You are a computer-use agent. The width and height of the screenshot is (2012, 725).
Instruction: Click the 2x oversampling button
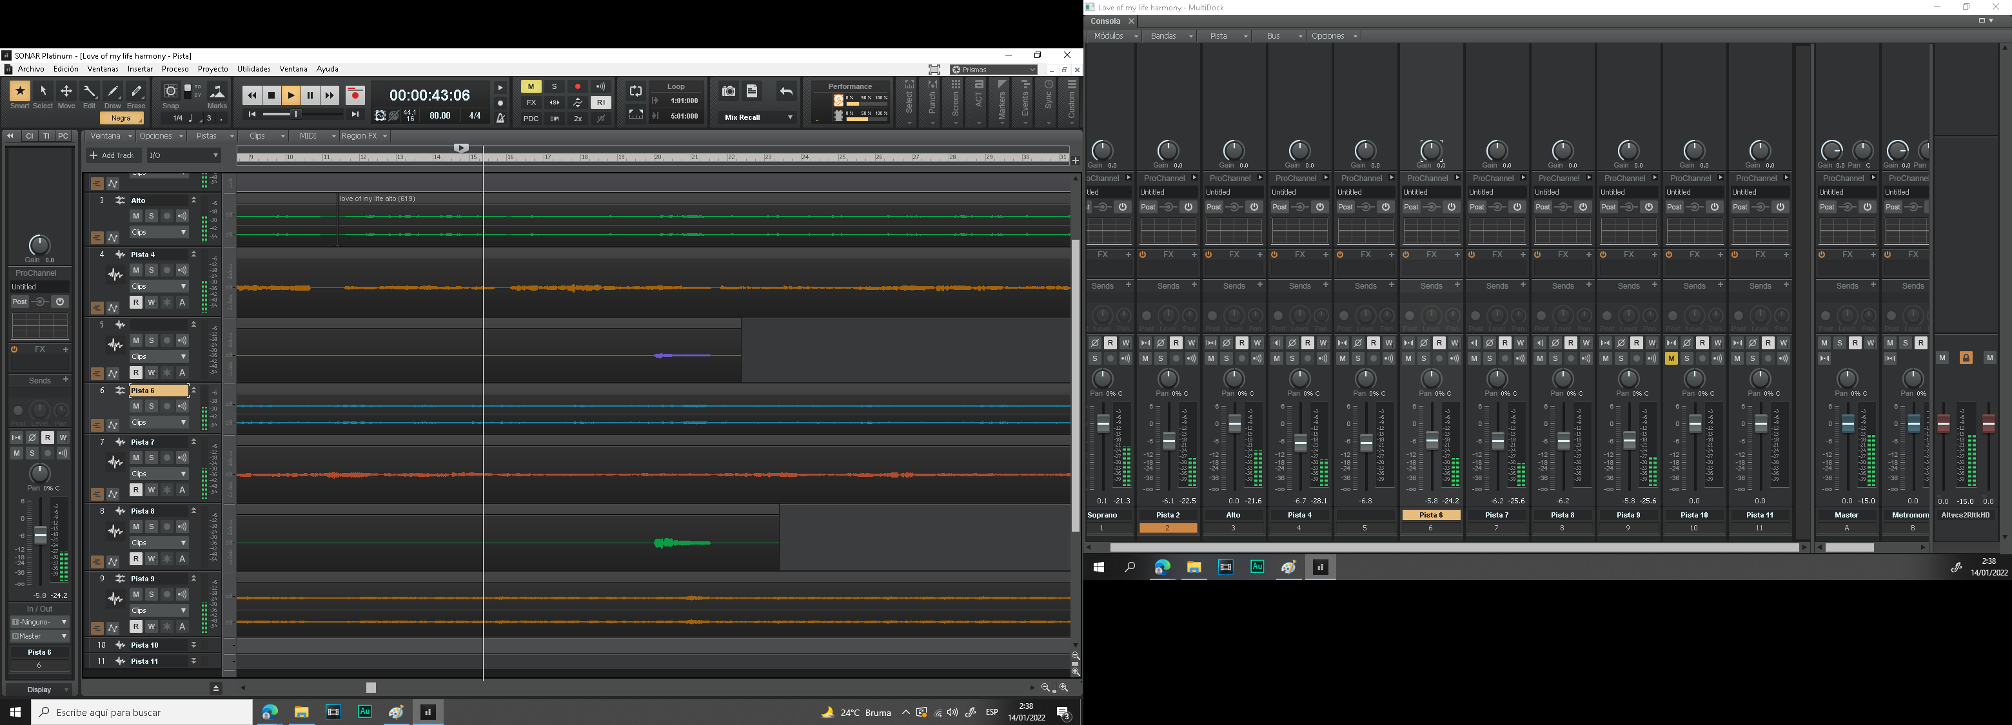(578, 119)
